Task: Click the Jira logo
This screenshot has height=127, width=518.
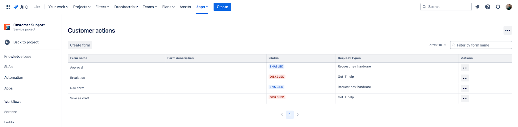Action: [x=21, y=7]
